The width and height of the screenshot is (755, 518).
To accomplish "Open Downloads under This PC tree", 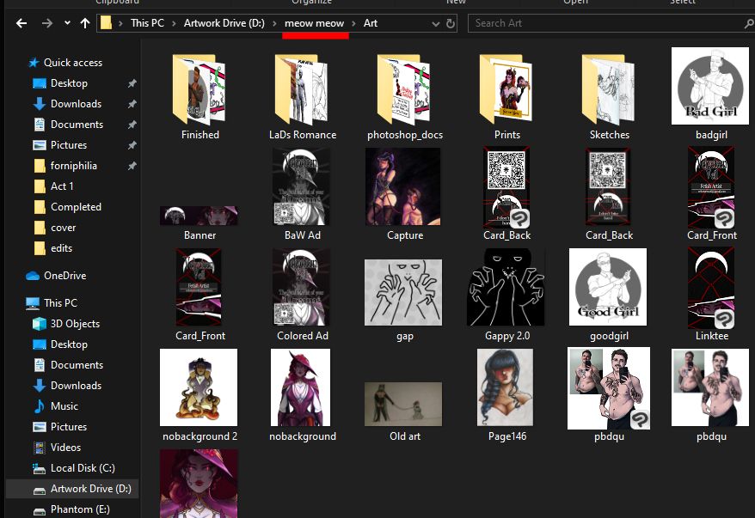I will tap(76, 386).
